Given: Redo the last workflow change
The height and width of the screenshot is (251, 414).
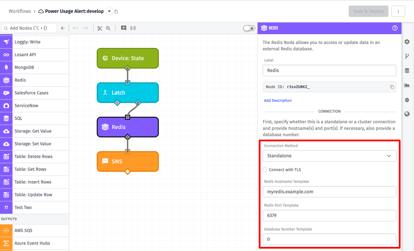Looking at the screenshot, I should click(x=85, y=28).
